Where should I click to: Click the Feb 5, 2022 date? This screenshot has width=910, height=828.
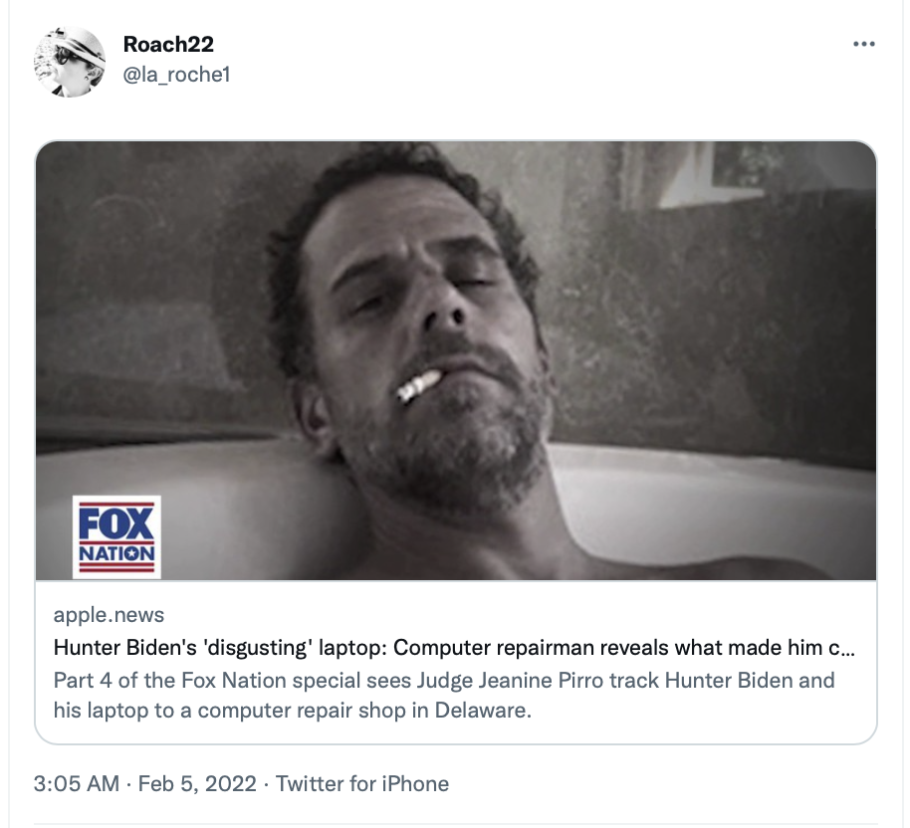coord(197,783)
